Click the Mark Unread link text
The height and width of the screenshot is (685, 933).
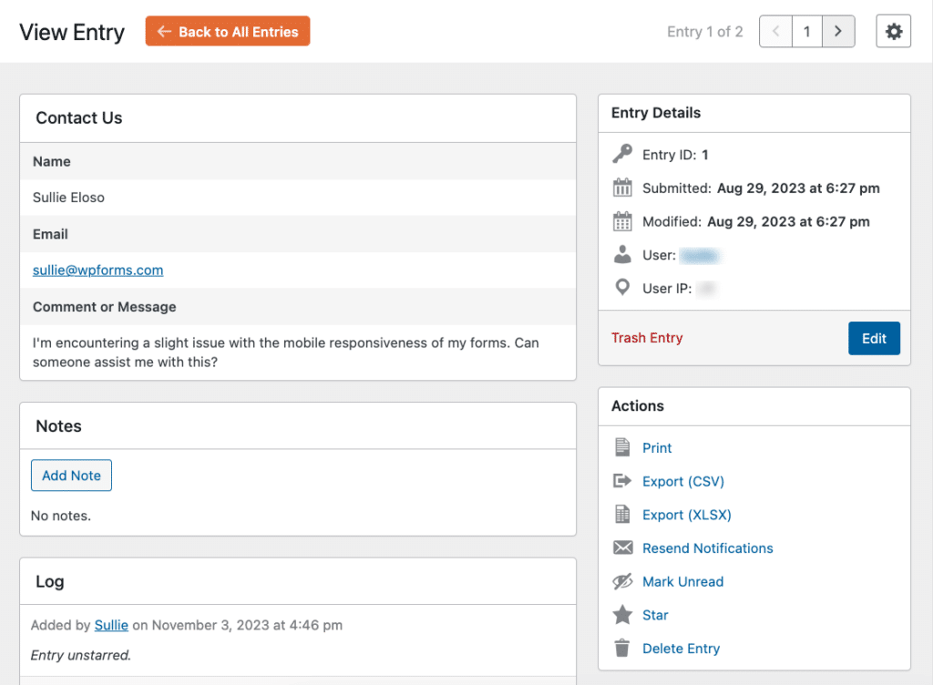pyautogui.click(x=682, y=581)
